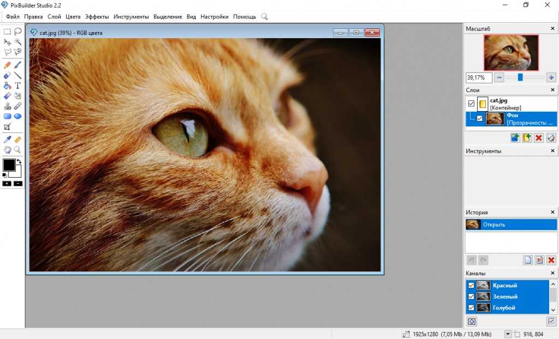The image size is (559, 339).
Task: Select the Открыть history entry
Action: pyautogui.click(x=510, y=225)
